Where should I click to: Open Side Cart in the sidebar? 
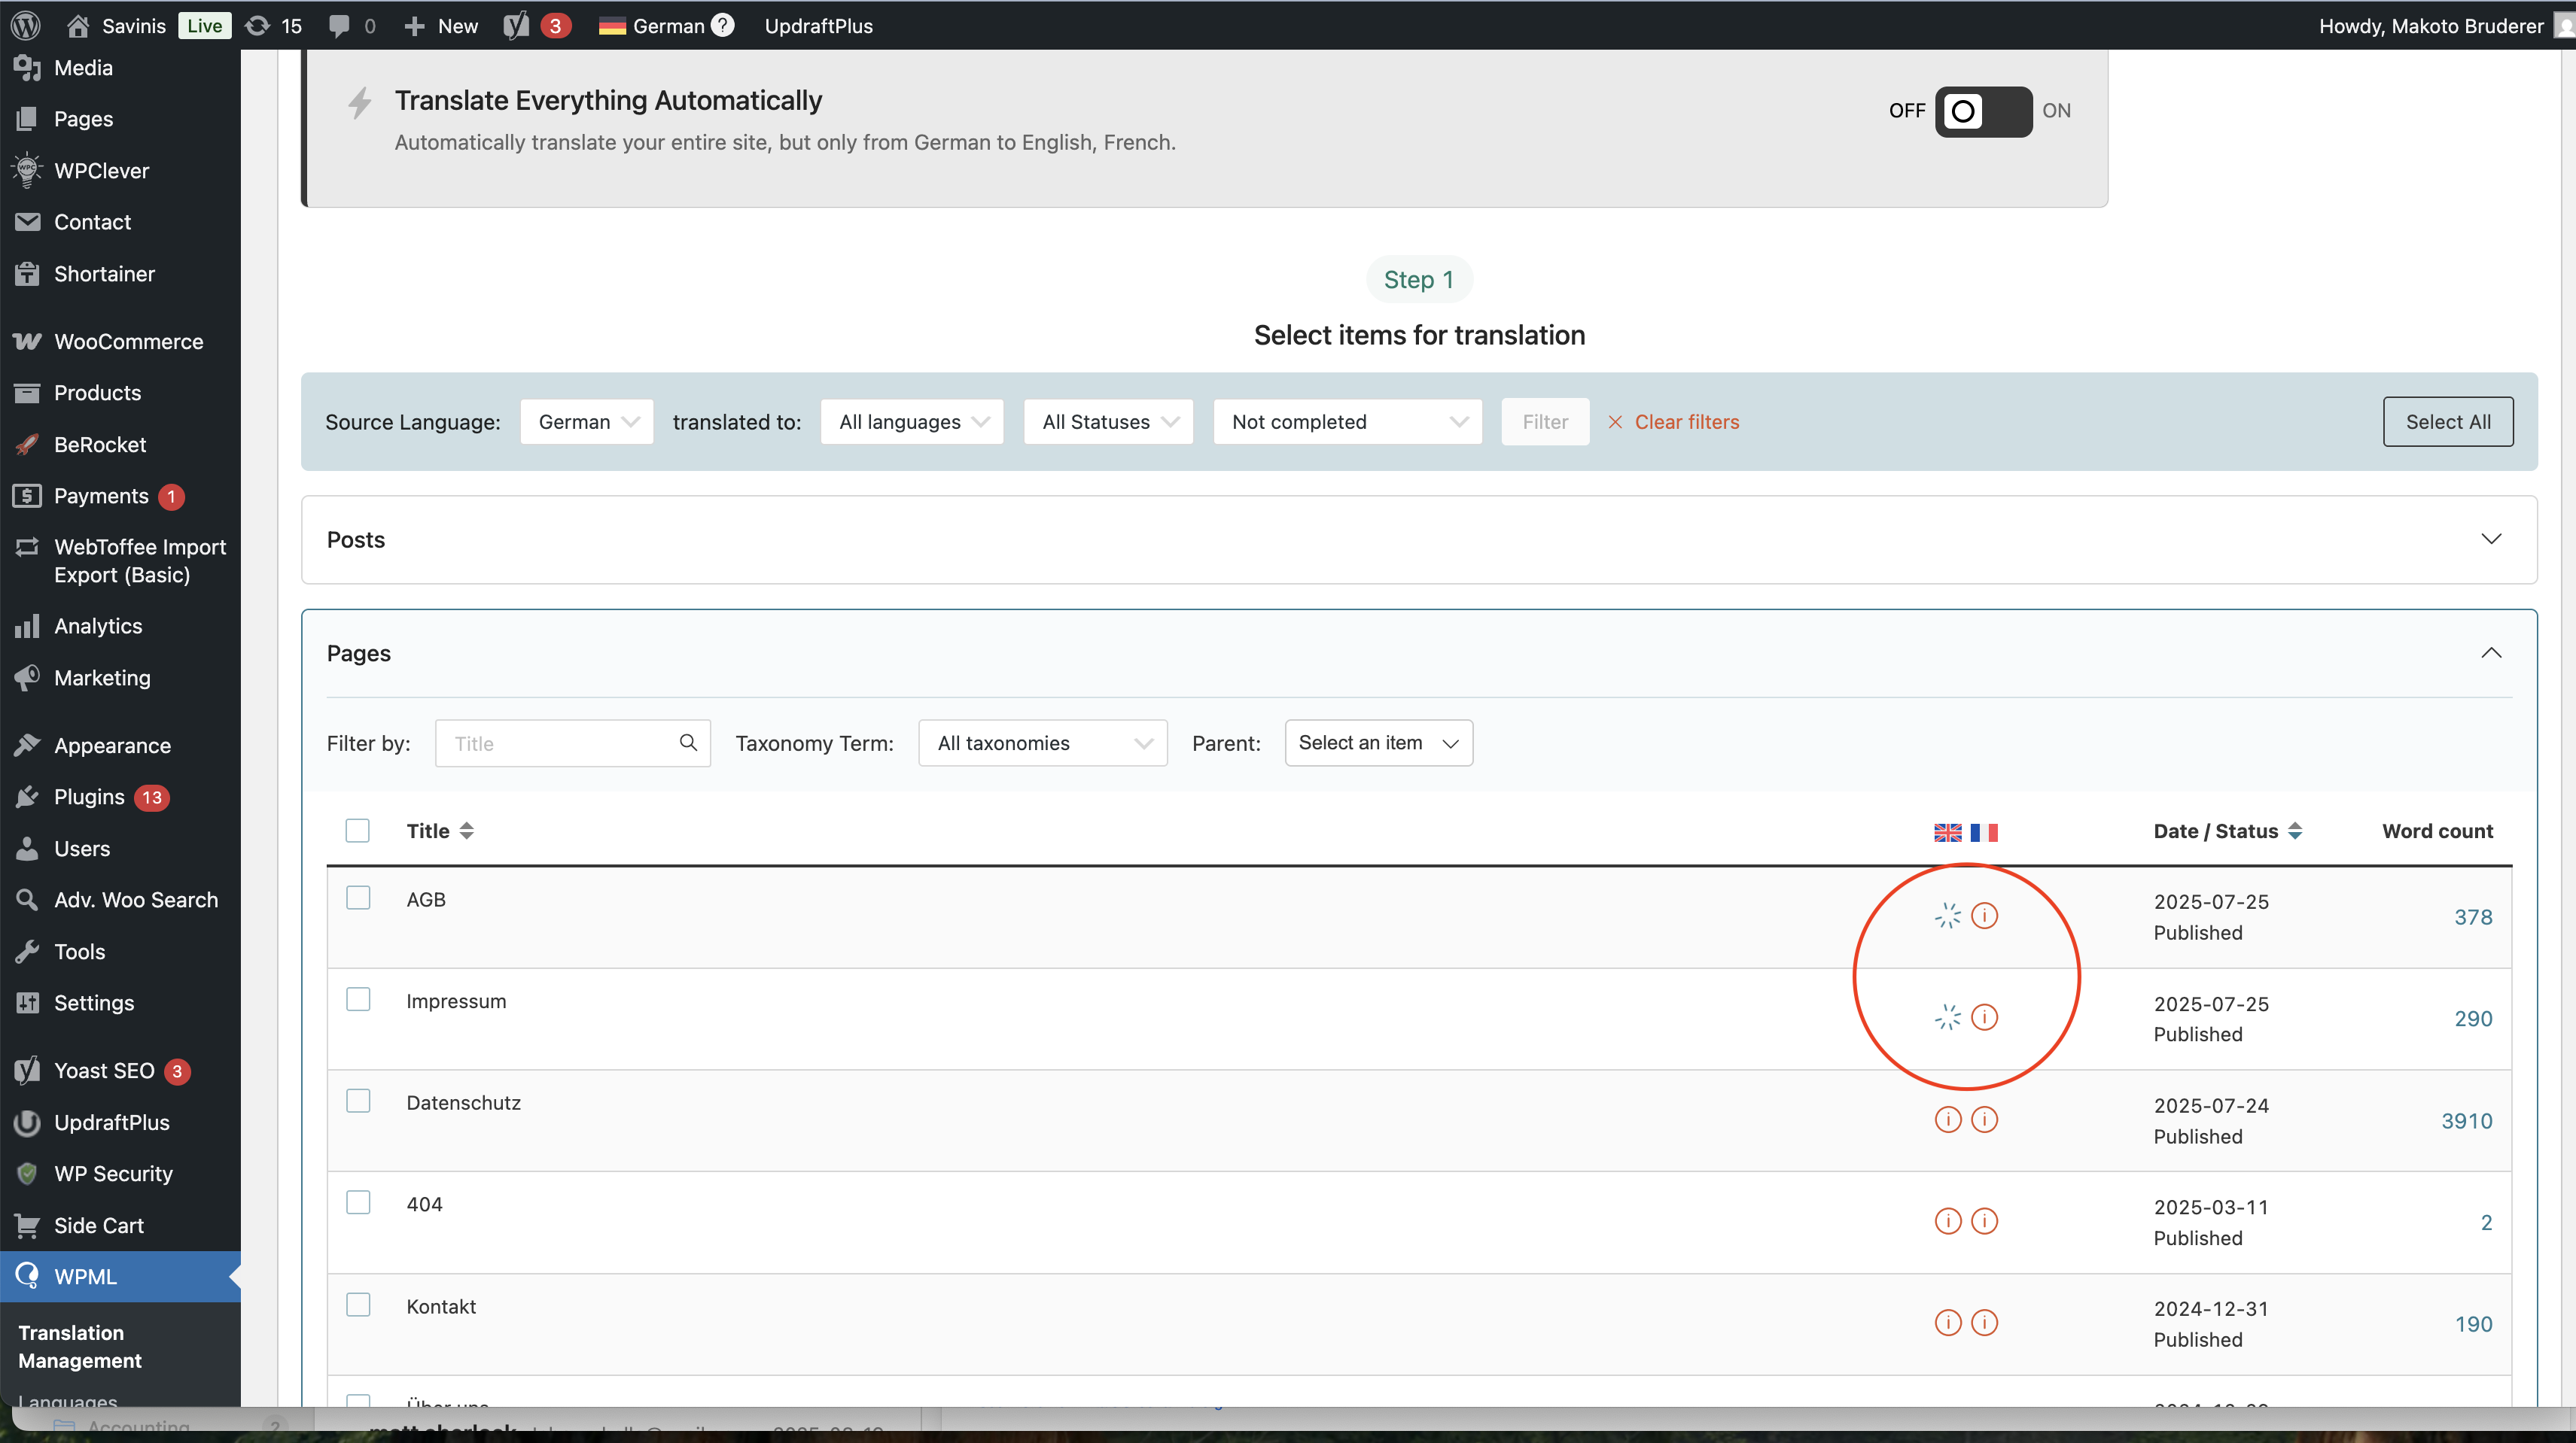(120, 1225)
